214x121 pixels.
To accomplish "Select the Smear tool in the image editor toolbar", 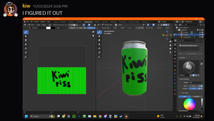I will point(26,40).
